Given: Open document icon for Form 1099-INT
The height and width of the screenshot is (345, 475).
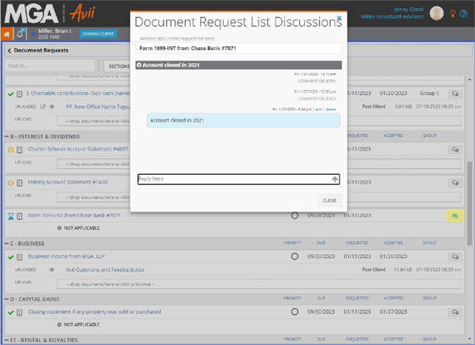Looking at the screenshot, I should click(19, 216).
